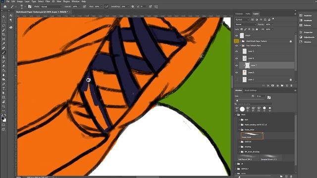Screen dimensions: 317x178
Task: Open the Libraries panel
Action: coord(305,42)
